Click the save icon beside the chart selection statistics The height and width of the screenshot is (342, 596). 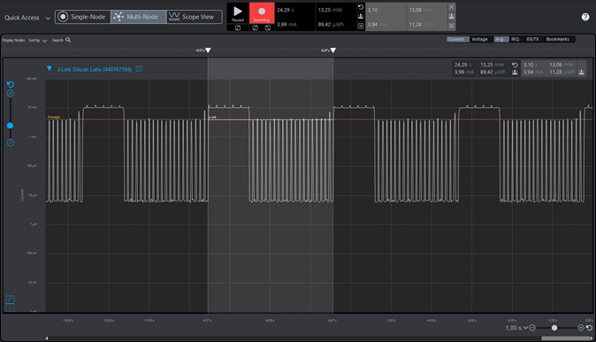click(x=581, y=72)
